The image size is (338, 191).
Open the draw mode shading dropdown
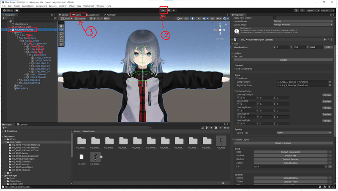click(x=179, y=19)
